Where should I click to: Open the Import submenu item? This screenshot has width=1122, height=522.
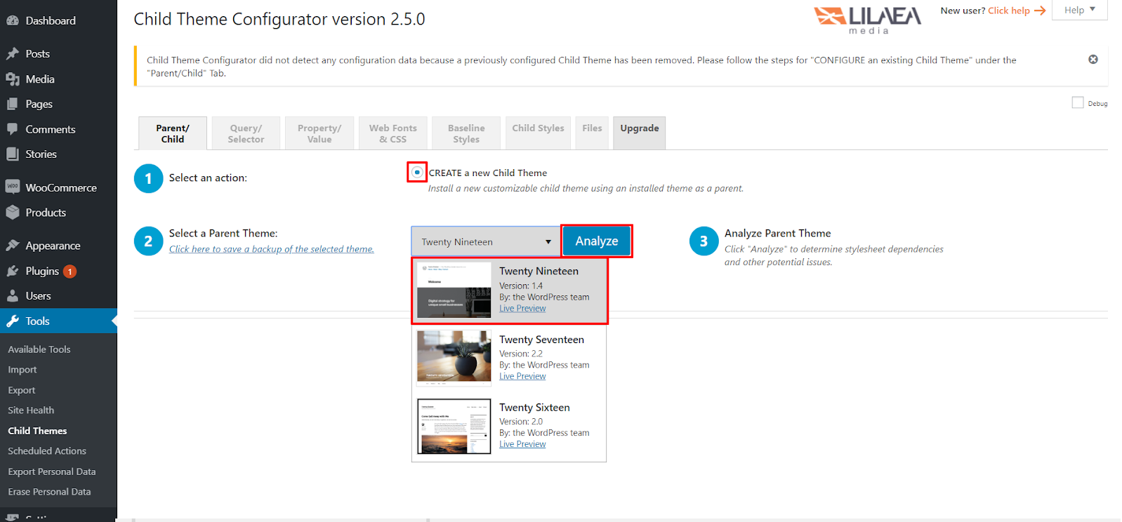coord(22,370)
